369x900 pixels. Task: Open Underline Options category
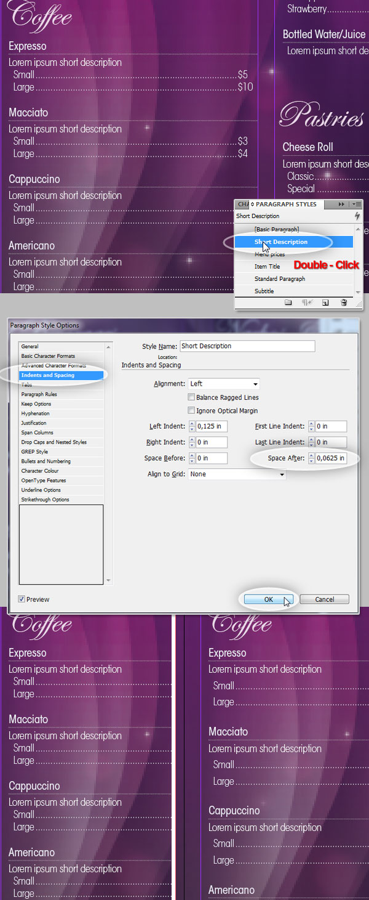point(61,490)
